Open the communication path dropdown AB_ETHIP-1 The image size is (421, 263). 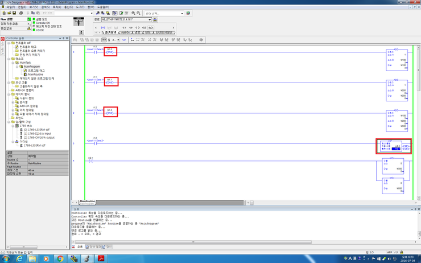pos(150,19)
